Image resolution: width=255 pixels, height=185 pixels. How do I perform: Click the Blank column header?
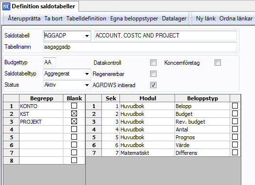coord(74,98)
